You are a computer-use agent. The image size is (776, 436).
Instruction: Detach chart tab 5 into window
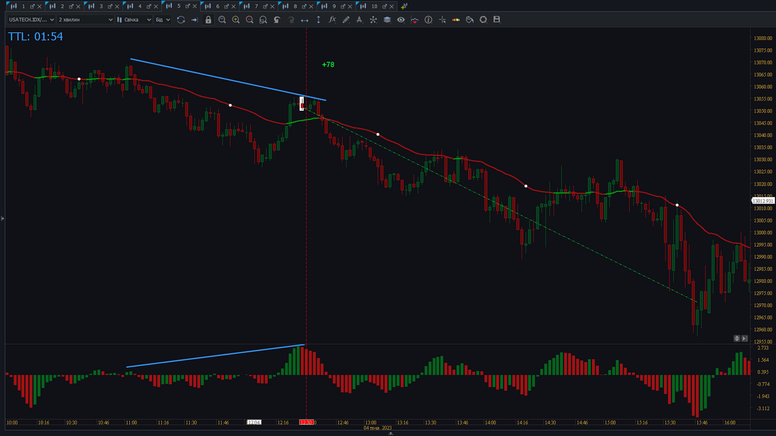pyautogui.click(x=187, y=7)
